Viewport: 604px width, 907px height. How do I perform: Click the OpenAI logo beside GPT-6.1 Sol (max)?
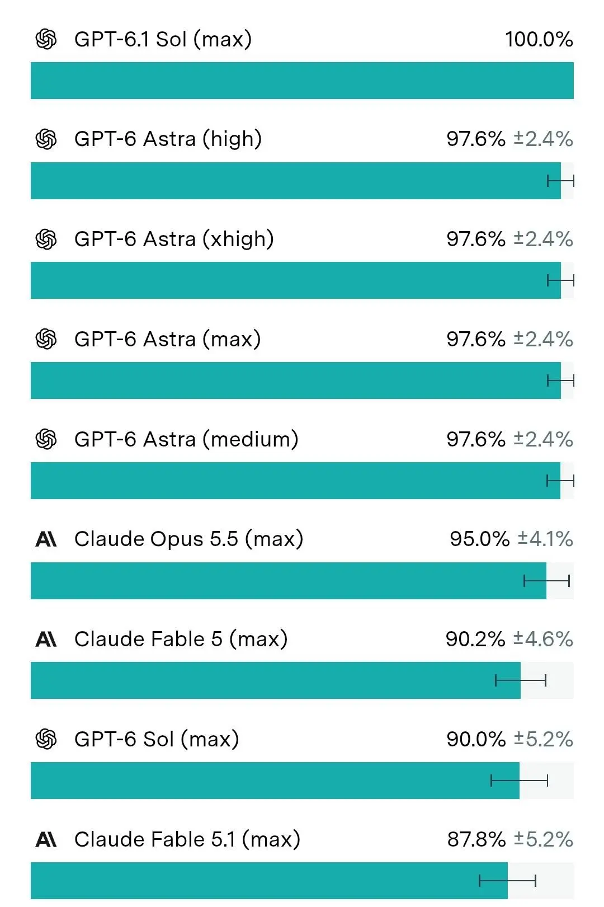(46, 39)
